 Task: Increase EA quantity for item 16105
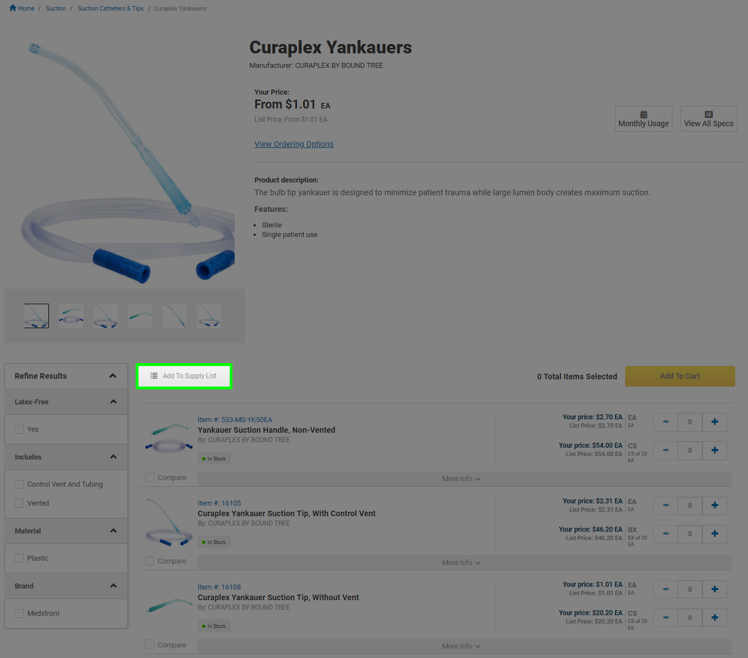point(715,506)
